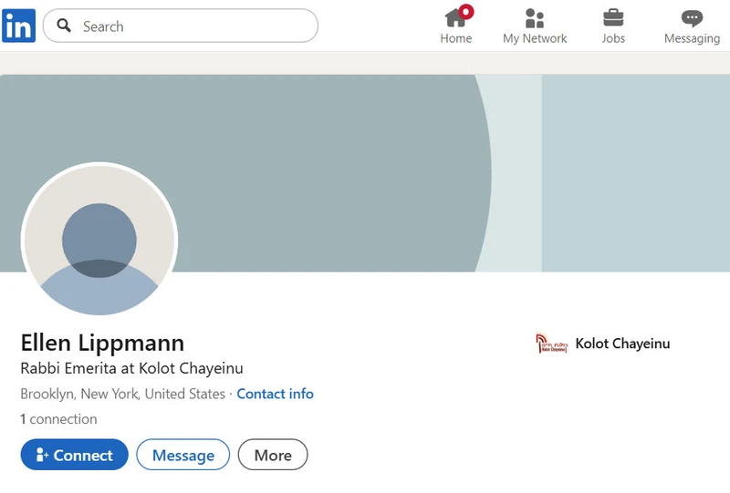Connect with Ellen Lippmann
This screenshot has height=493, width=730.
point(75,455)
